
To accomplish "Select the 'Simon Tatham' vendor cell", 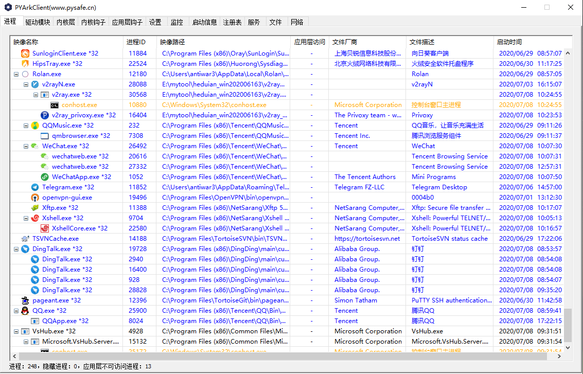I will click(356, 300).
